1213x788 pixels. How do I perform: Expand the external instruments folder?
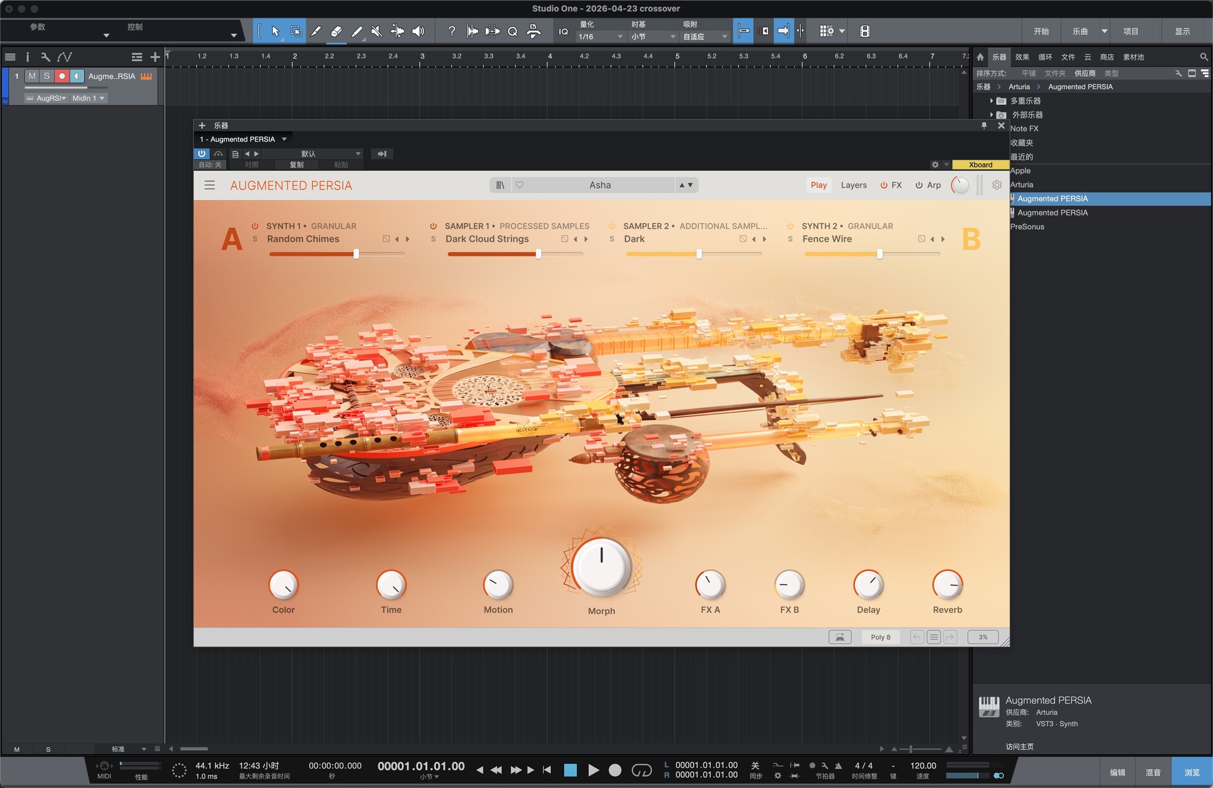(991, 115)
